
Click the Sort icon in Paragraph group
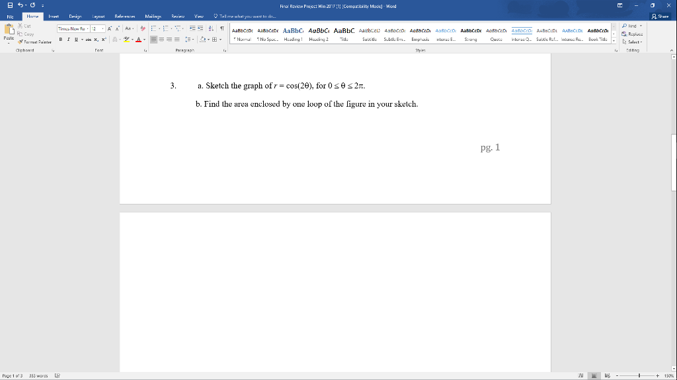coord(210,27)
